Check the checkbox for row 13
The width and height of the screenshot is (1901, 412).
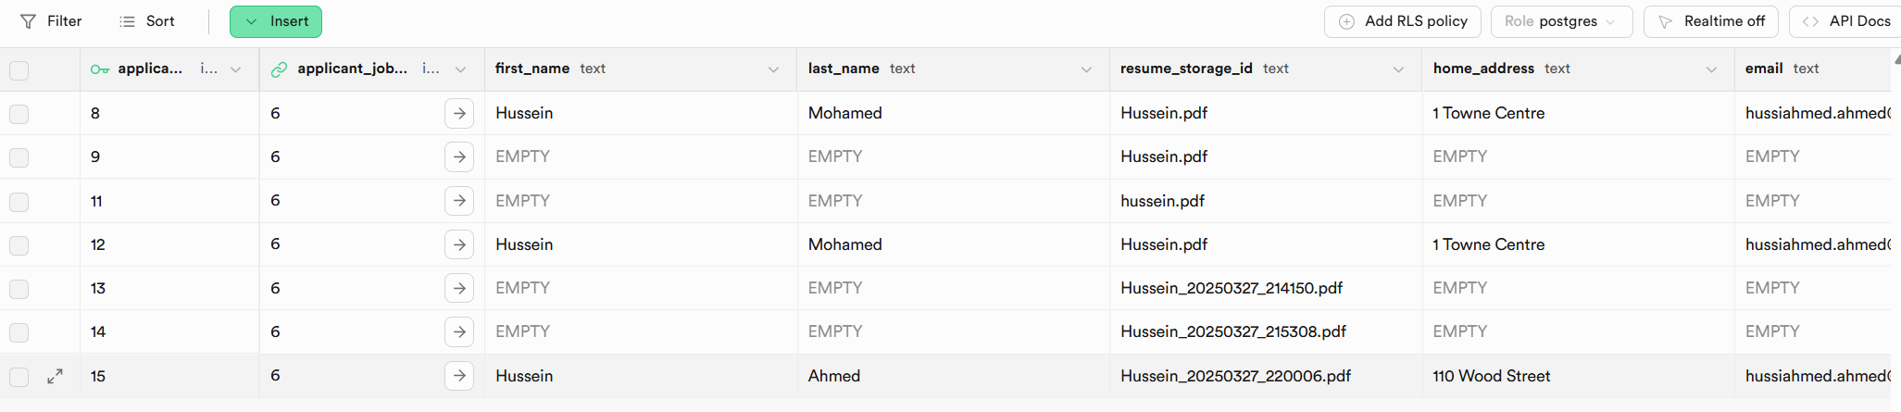[x=19, y=289]
